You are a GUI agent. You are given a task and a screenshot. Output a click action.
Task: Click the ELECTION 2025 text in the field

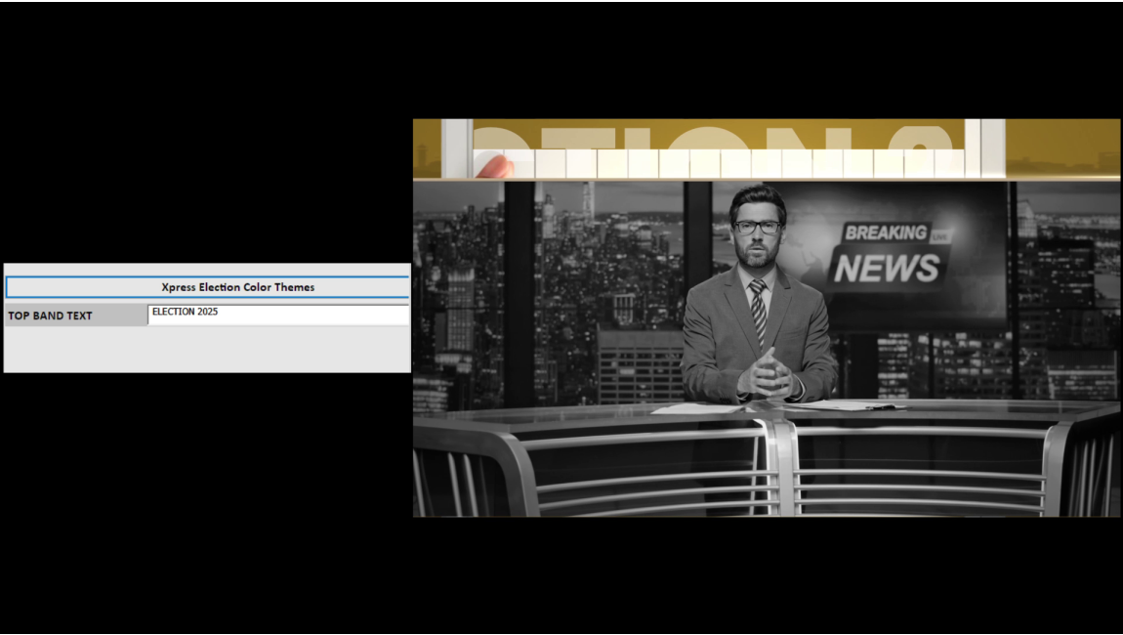coord(185,313)
